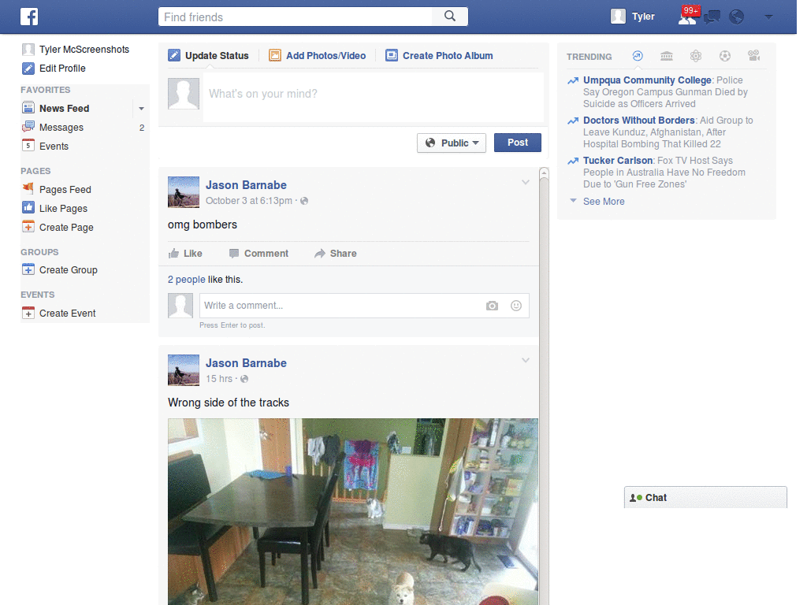This screenshot has height=605, width=807.
Task: Click Tyler's profile picture in top bar
Action: [618, 17]
